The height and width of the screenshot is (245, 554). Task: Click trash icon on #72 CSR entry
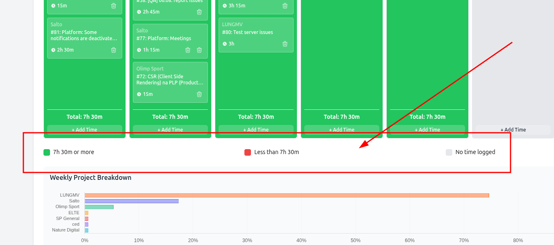(x=199, y=94)
